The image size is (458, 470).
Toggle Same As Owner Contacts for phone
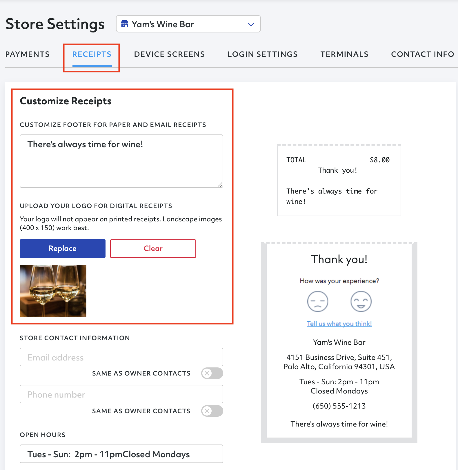[212, 411]
